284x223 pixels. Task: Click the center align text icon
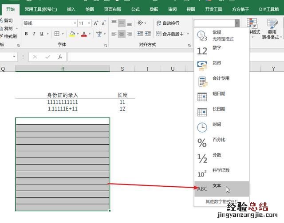[x=122, y=34]
